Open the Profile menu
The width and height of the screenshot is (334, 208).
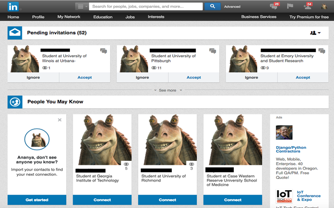38,17
